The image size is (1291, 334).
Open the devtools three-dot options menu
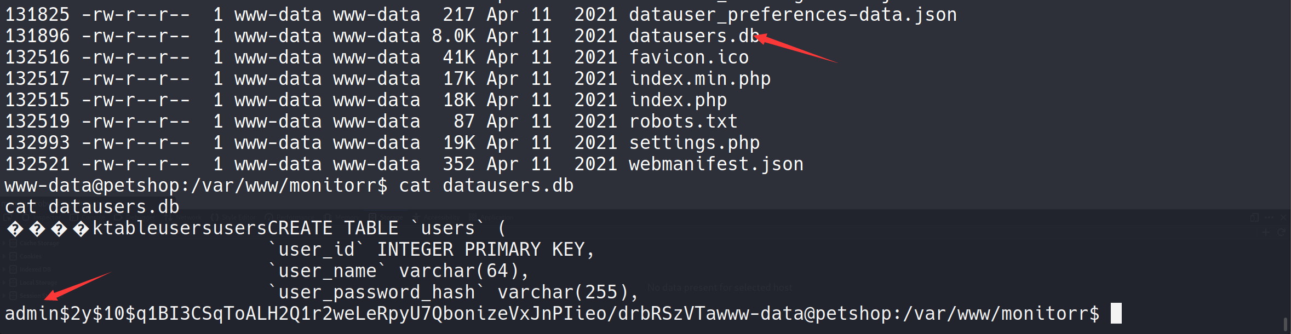pyautogui.click(x=1270, y=217)
